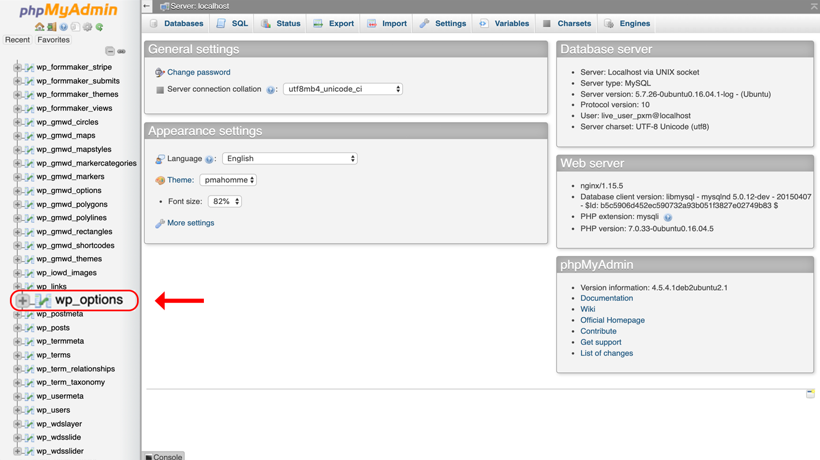Click the More settings link
The width and height of the screenshot is (820, 460).
tap(191, 223)
